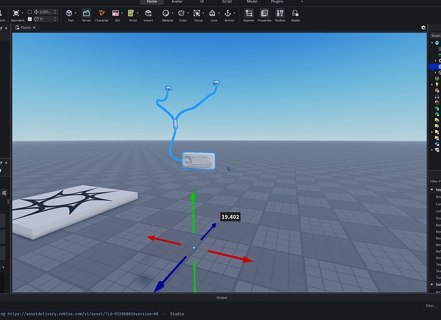Focus the Properties filter field
Screen dimensions: 441x320
[435, 181]
